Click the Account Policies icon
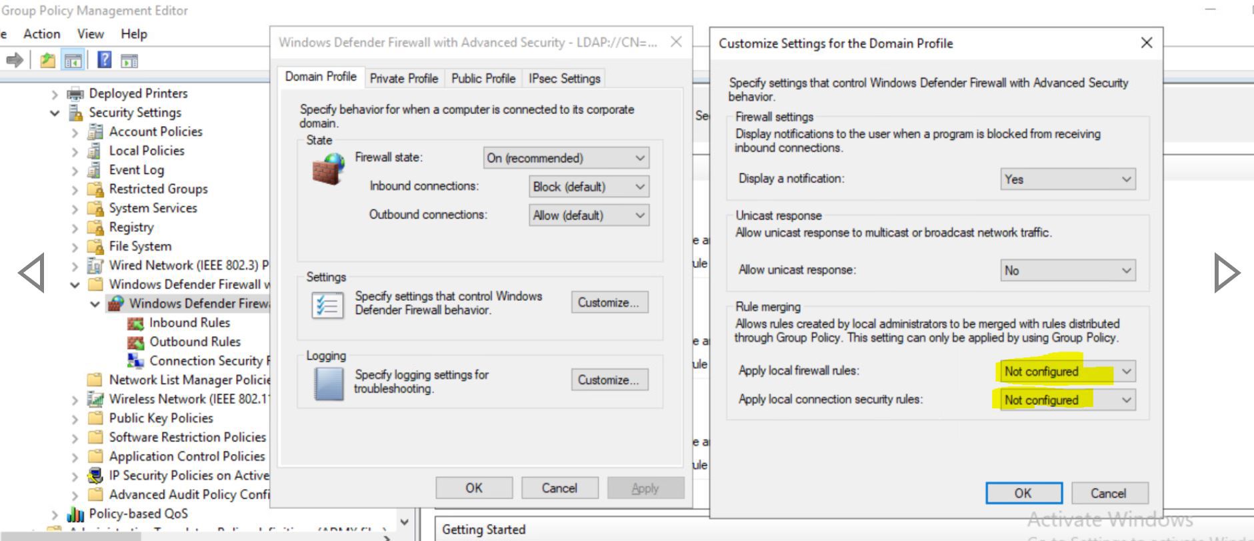The height and width of the screenshot is (541, 1254). pos(95,131)
